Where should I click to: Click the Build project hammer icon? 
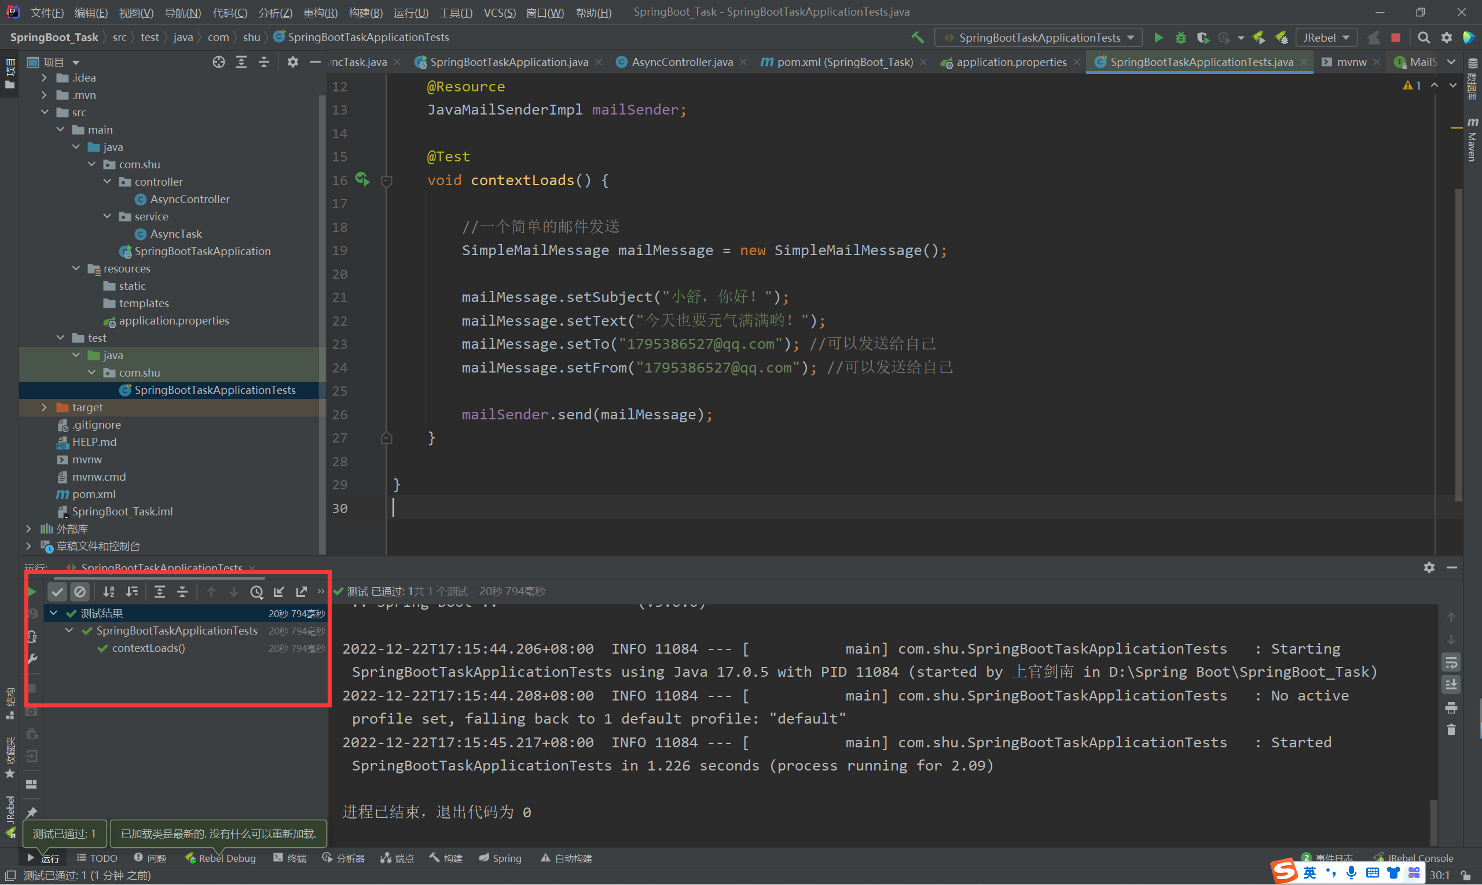click(918, 38)
